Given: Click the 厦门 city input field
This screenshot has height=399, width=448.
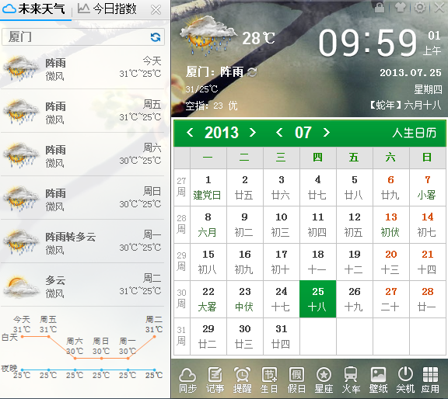Looking at the screenshot, I should [x=83, y=36].
